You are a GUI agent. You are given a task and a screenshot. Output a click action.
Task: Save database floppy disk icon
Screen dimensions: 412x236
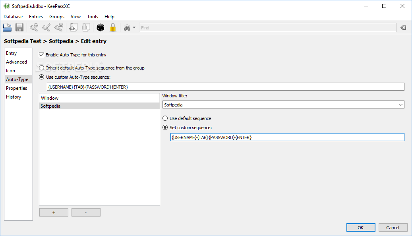tap(19, 27)
